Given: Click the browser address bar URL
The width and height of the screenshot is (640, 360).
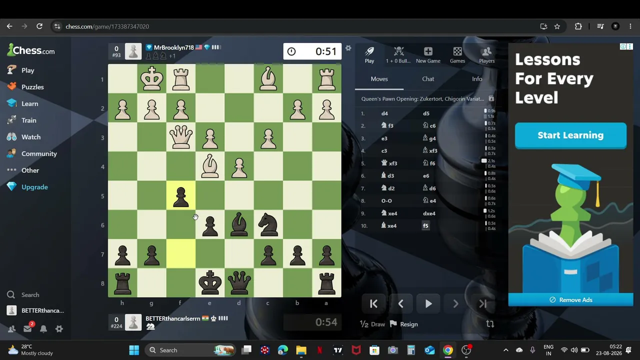Looking at the screenshot, I should pyautogui.click(x=107, y=26).
